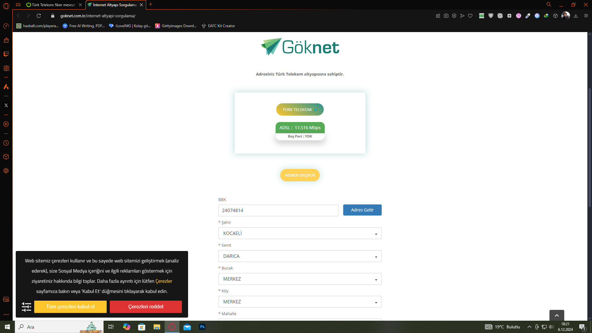Open downloads icon in the browser toolbar
592x333 pixels.
pos(576,16)
